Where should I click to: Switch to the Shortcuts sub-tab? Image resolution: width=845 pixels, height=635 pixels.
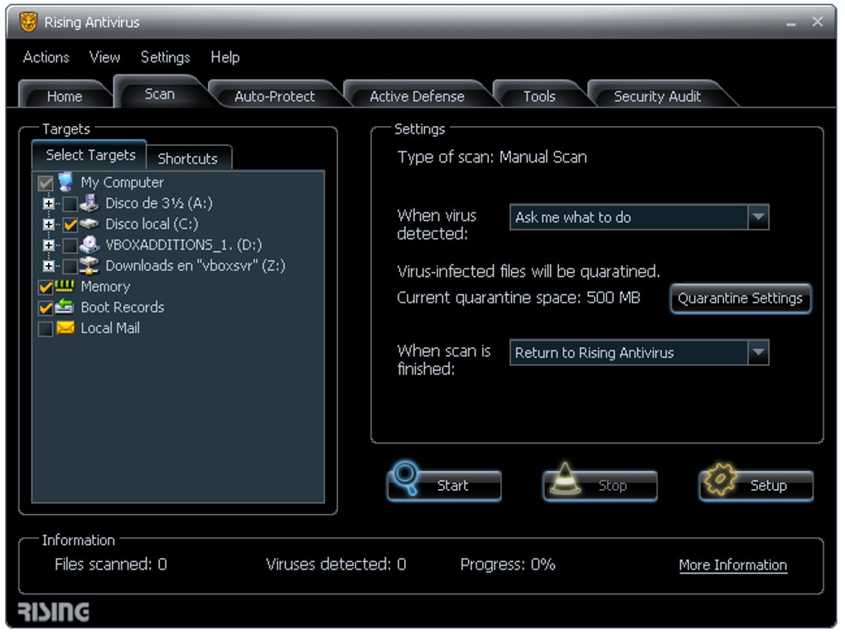click(187, 158)
